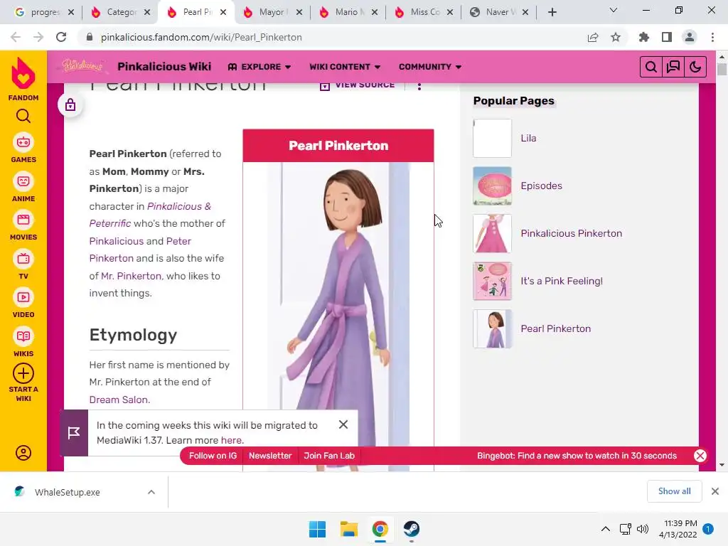Screen dimensions: 728x546
Task: Click the Pinkalicious wiki logo image
Action: click(82, 66)
